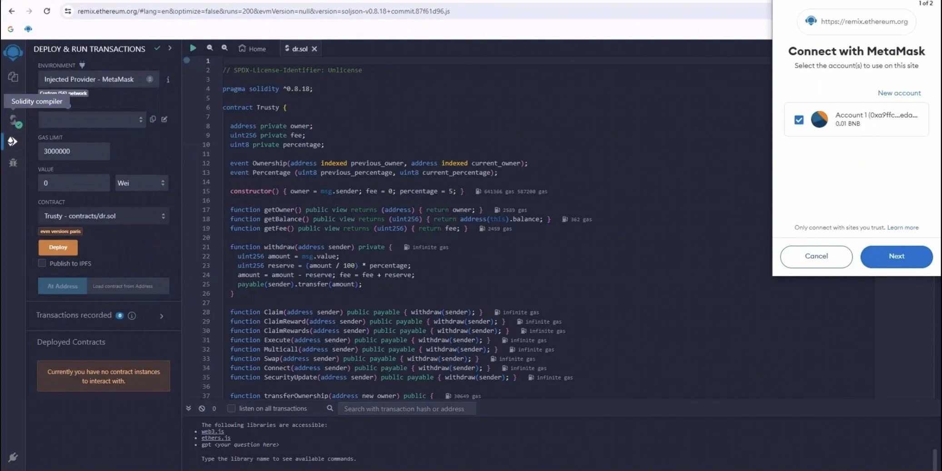This screenshot has width=942, height=471.
Task: Select the dr.sol editor tab
Action: click(296, 49)
